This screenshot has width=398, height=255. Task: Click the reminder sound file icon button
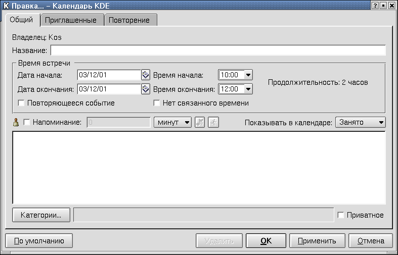click(x=200, y=122)
